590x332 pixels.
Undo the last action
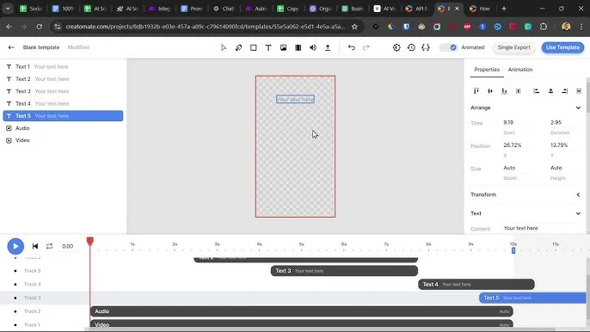(x=352, y=47)
